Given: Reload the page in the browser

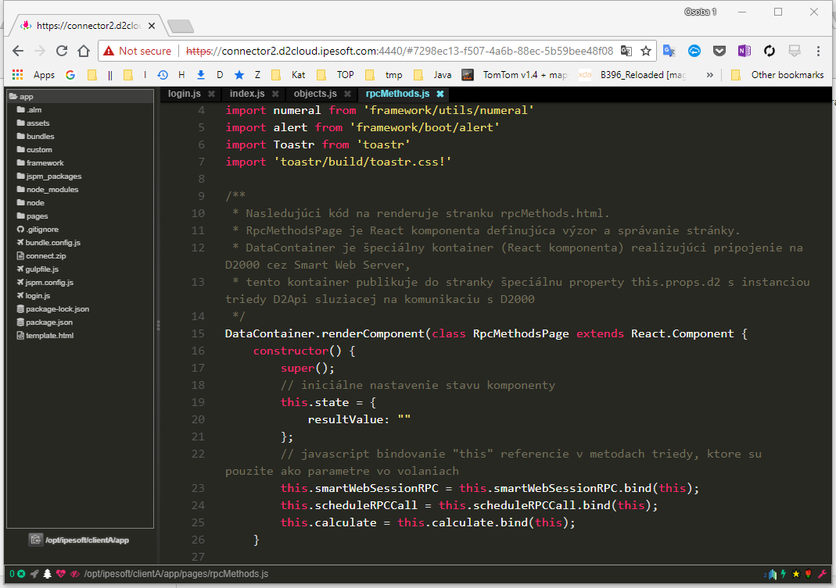Looking at the screenshot, I should click(x=61, y=51).
